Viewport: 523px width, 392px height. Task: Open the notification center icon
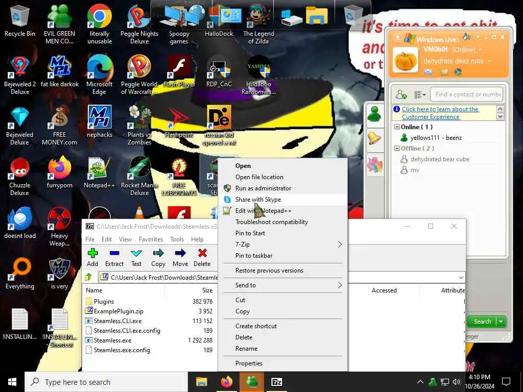tap(506, 382)
